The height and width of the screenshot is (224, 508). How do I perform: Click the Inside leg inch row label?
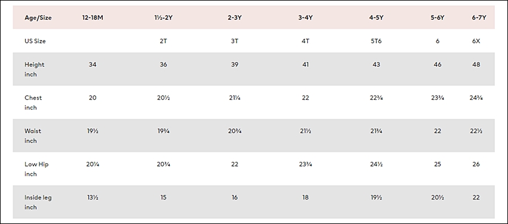38,202
